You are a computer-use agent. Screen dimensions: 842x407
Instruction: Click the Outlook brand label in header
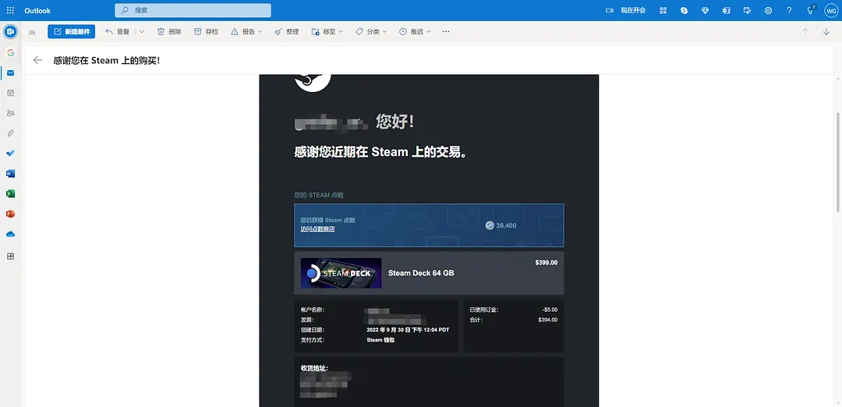click(37, 10)
